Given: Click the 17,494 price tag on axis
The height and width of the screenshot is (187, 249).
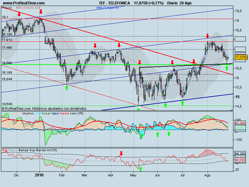Looking at the screenshot, I should (x=240, y=49).
